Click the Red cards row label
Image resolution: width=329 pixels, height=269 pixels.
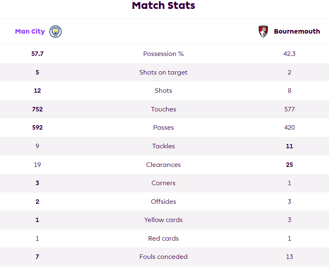tap(163, 239)
